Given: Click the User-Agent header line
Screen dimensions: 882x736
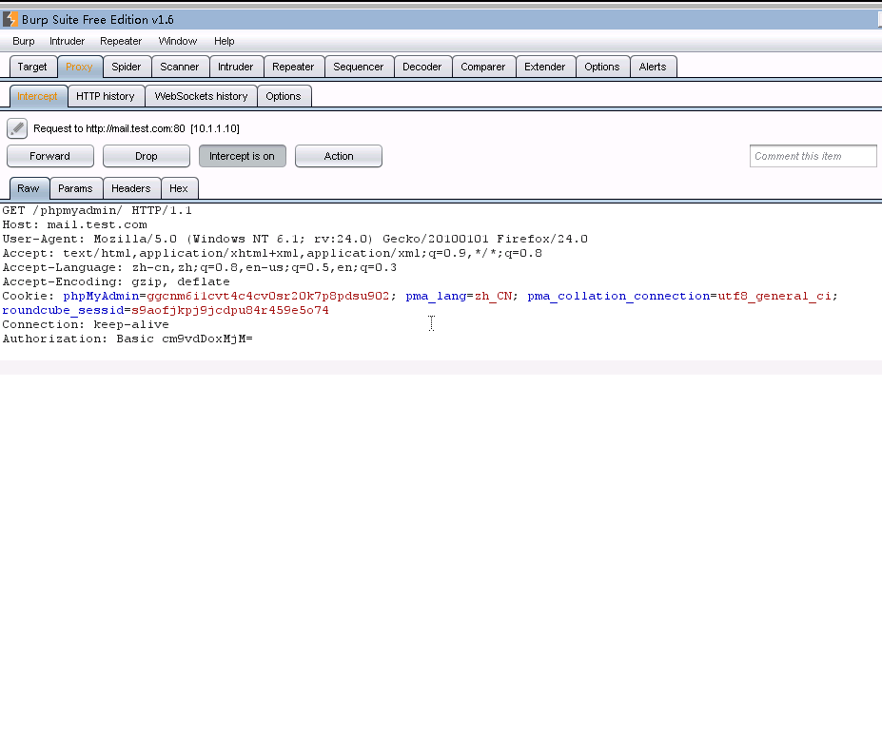Looking at the screenshot, I should click(295, 239).
